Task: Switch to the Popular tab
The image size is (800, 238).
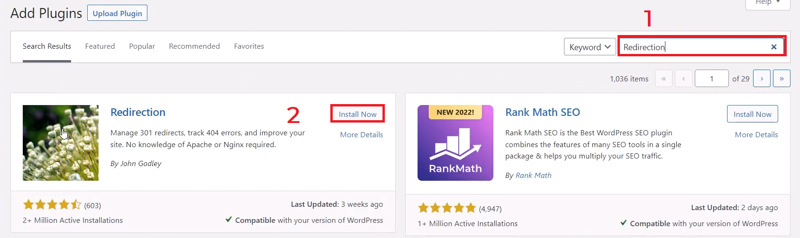Action: [x=142, y=46]
